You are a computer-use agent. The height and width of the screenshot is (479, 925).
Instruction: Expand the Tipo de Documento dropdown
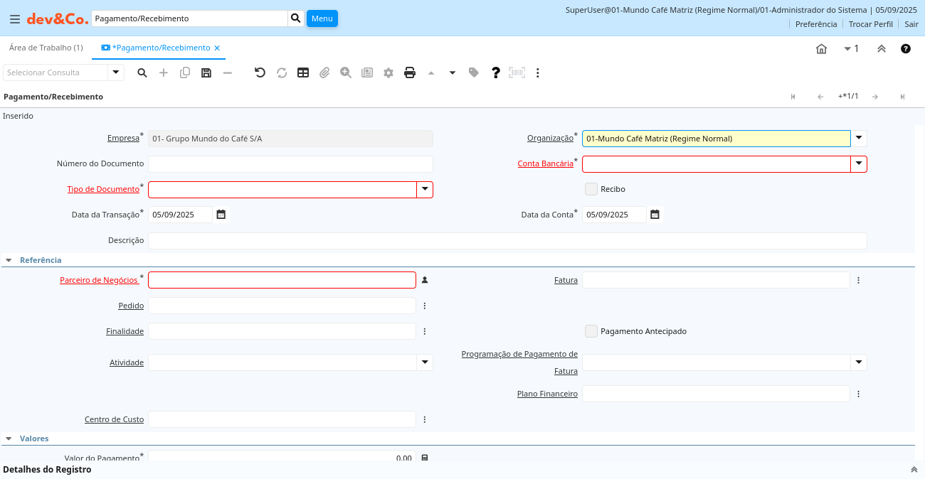click(425, 190)
